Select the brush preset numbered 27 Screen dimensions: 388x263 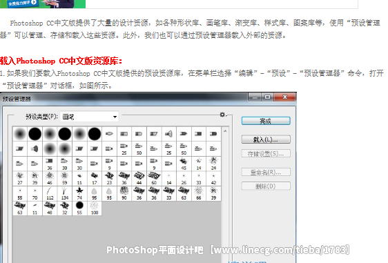[20, 179]
